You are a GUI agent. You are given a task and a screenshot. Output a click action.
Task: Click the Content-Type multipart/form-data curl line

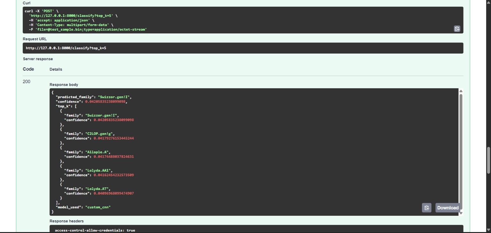pos(71,25)
